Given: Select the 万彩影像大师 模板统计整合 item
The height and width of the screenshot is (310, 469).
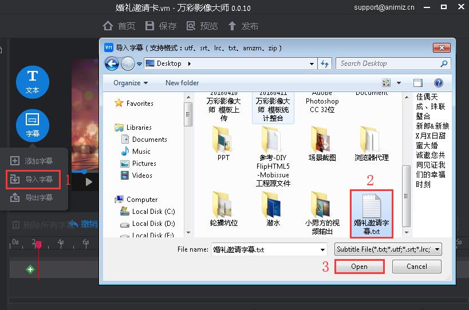Looking at the screenshot, I should [x=273, y=108].
